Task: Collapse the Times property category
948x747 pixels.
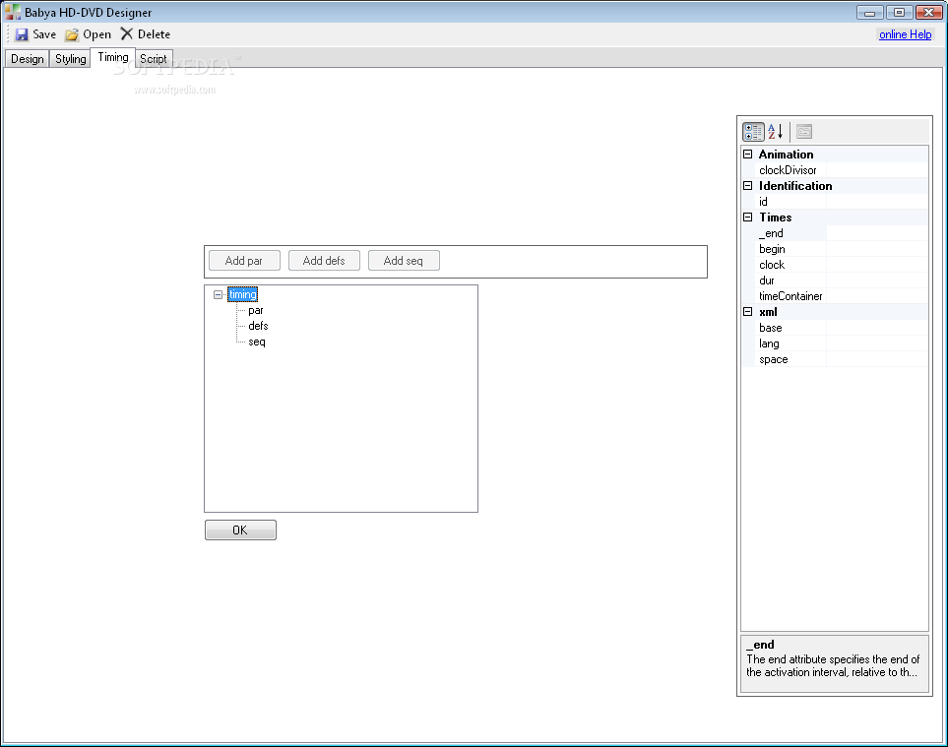Action: [x=748, y=217]
